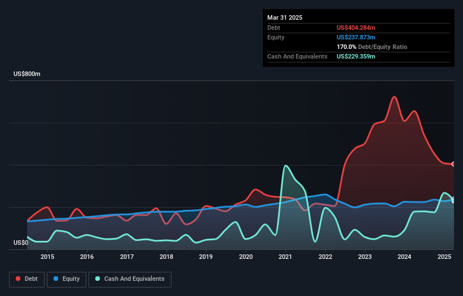Screen dimensions: 463x296
Task: Select the 2020 x-axis label
Action: pyautogui.click(x=246, y=257)
